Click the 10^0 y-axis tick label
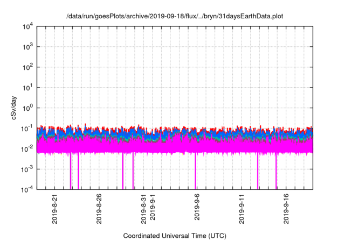This screenshot has height=241, width=345. click(28, 108)
